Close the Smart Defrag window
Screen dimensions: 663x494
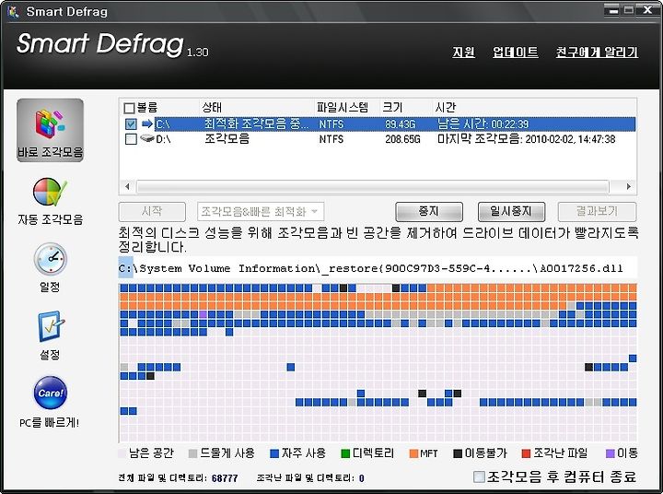[x=647, y=10]
